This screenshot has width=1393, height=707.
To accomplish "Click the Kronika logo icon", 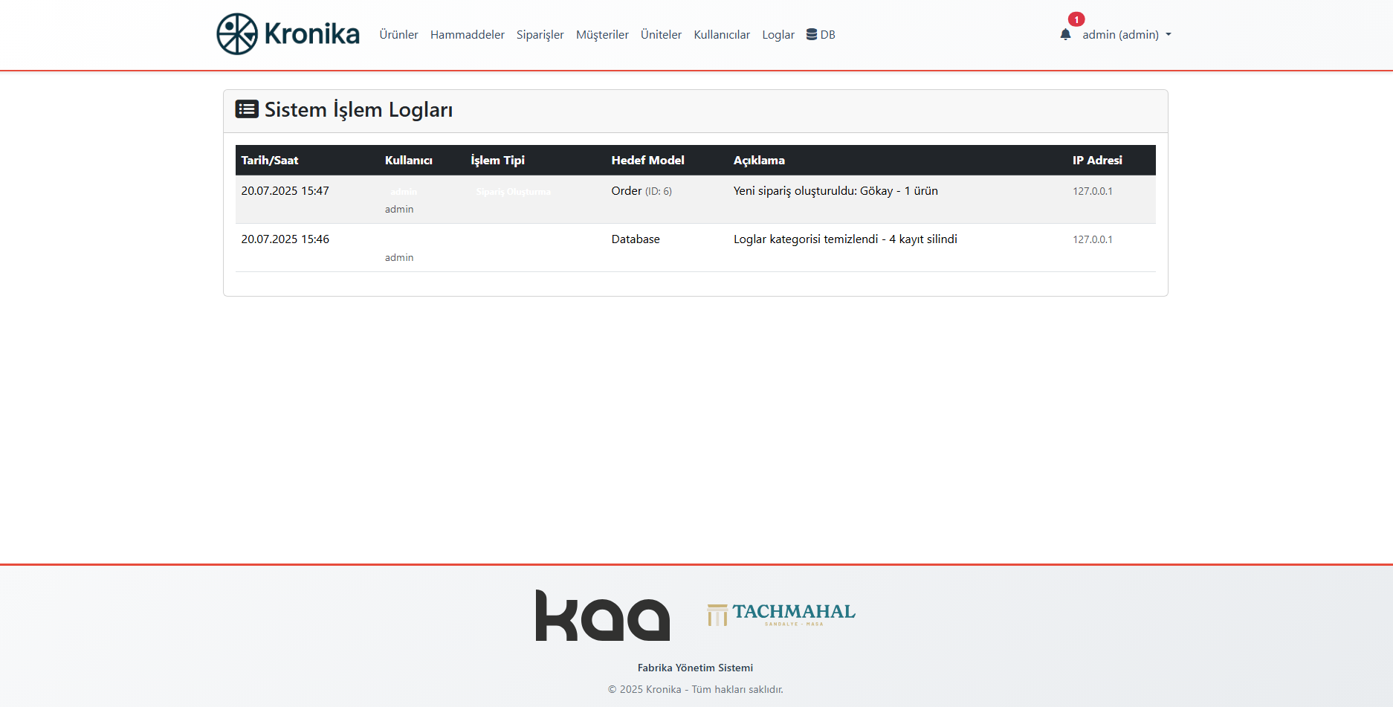I will tap(237, 34).
